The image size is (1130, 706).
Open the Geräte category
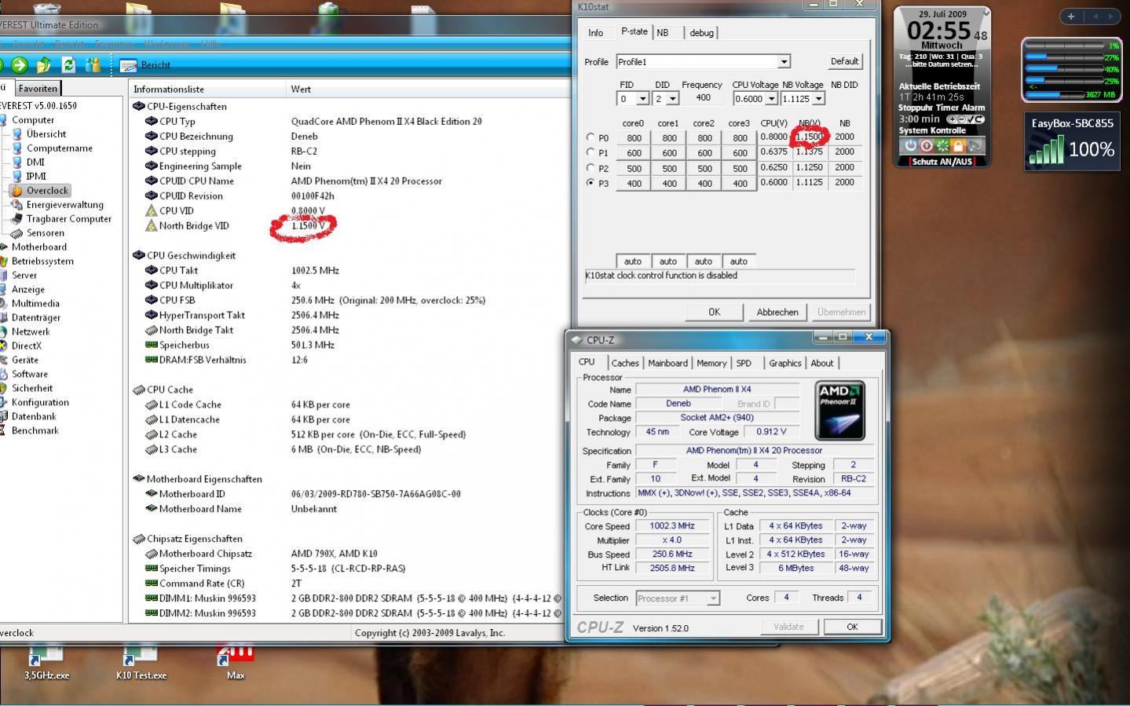[x=25, y=360]
